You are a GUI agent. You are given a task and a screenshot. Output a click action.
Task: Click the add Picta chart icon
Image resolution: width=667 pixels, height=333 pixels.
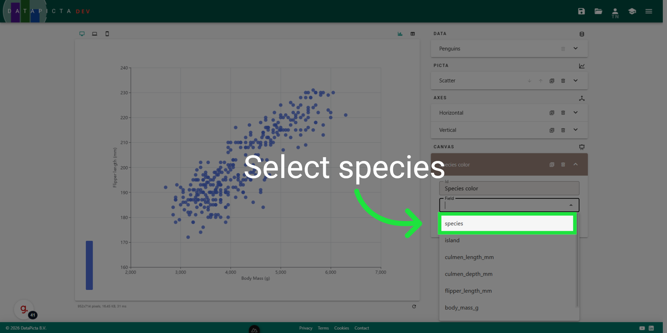point(582,66)
